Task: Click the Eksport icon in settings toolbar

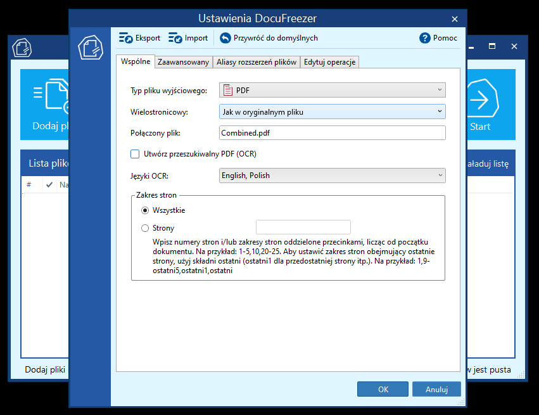Action: point(126,38)
